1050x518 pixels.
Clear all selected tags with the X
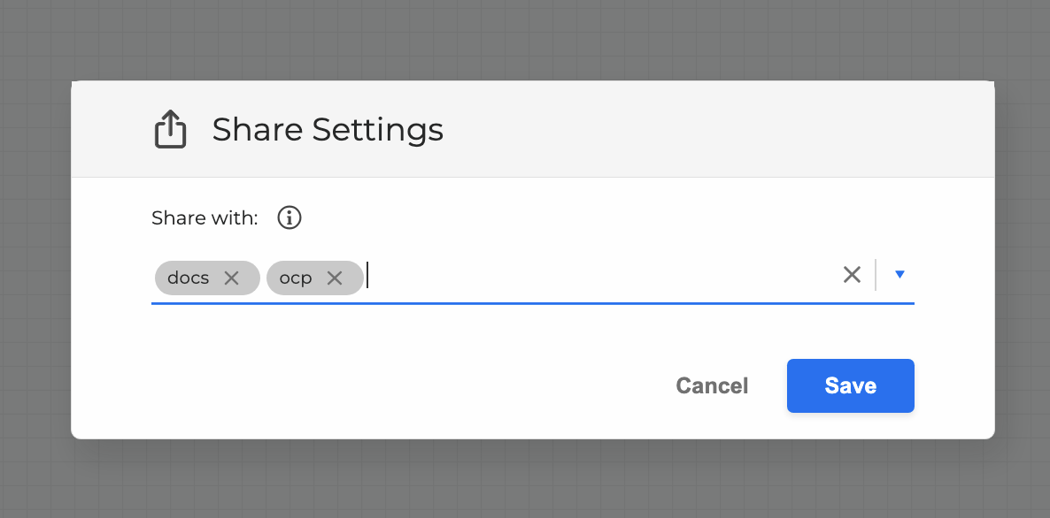click(852, 275)
